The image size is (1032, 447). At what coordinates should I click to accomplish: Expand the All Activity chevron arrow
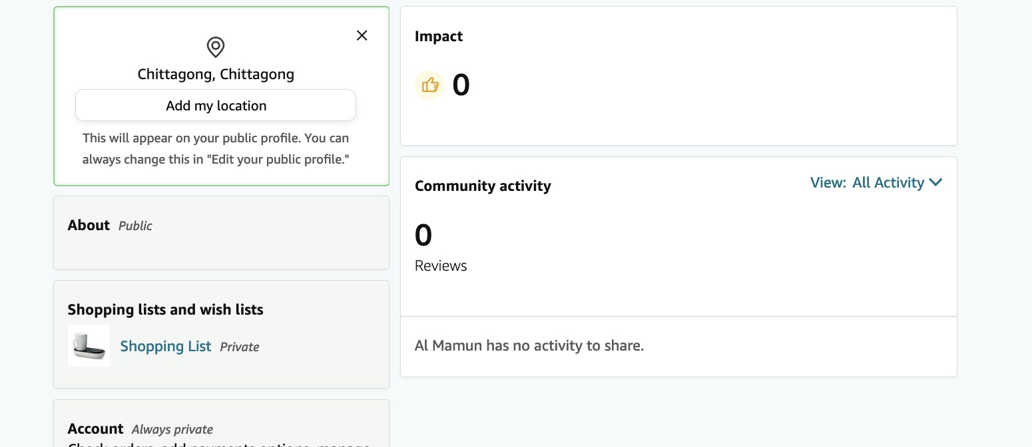point(935,182)
